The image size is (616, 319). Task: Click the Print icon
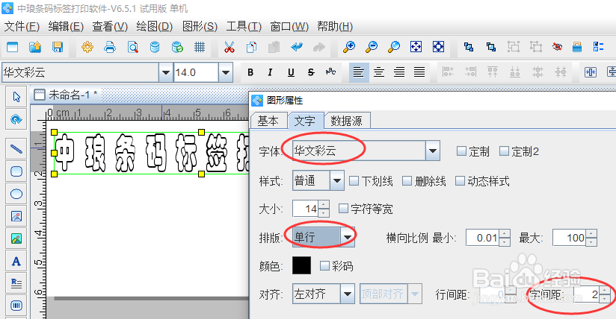pos(110,48)
